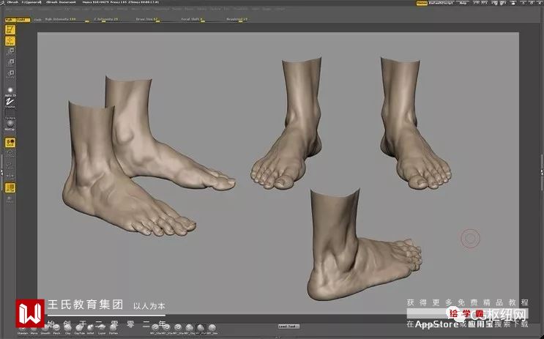Screen dimensions: 544x339
Task: Select the ClayTubes brush
Action: [x=80, y=329]
